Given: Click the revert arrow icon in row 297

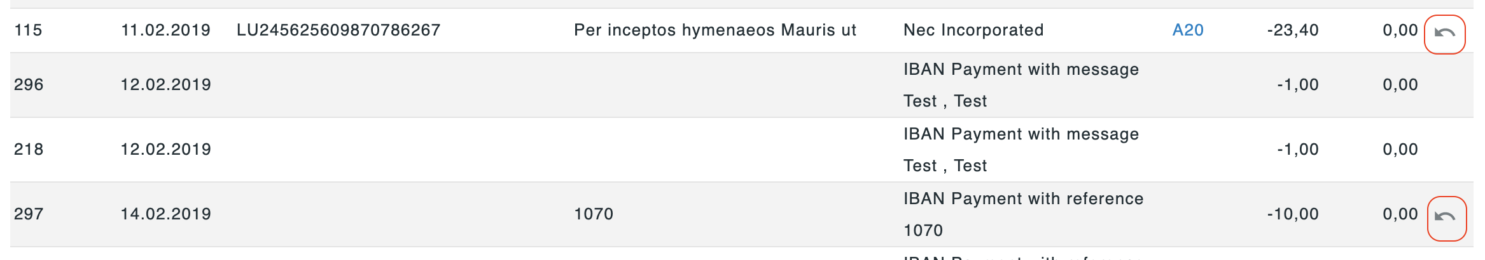Looking at the screenshot, I should 1445,217.
